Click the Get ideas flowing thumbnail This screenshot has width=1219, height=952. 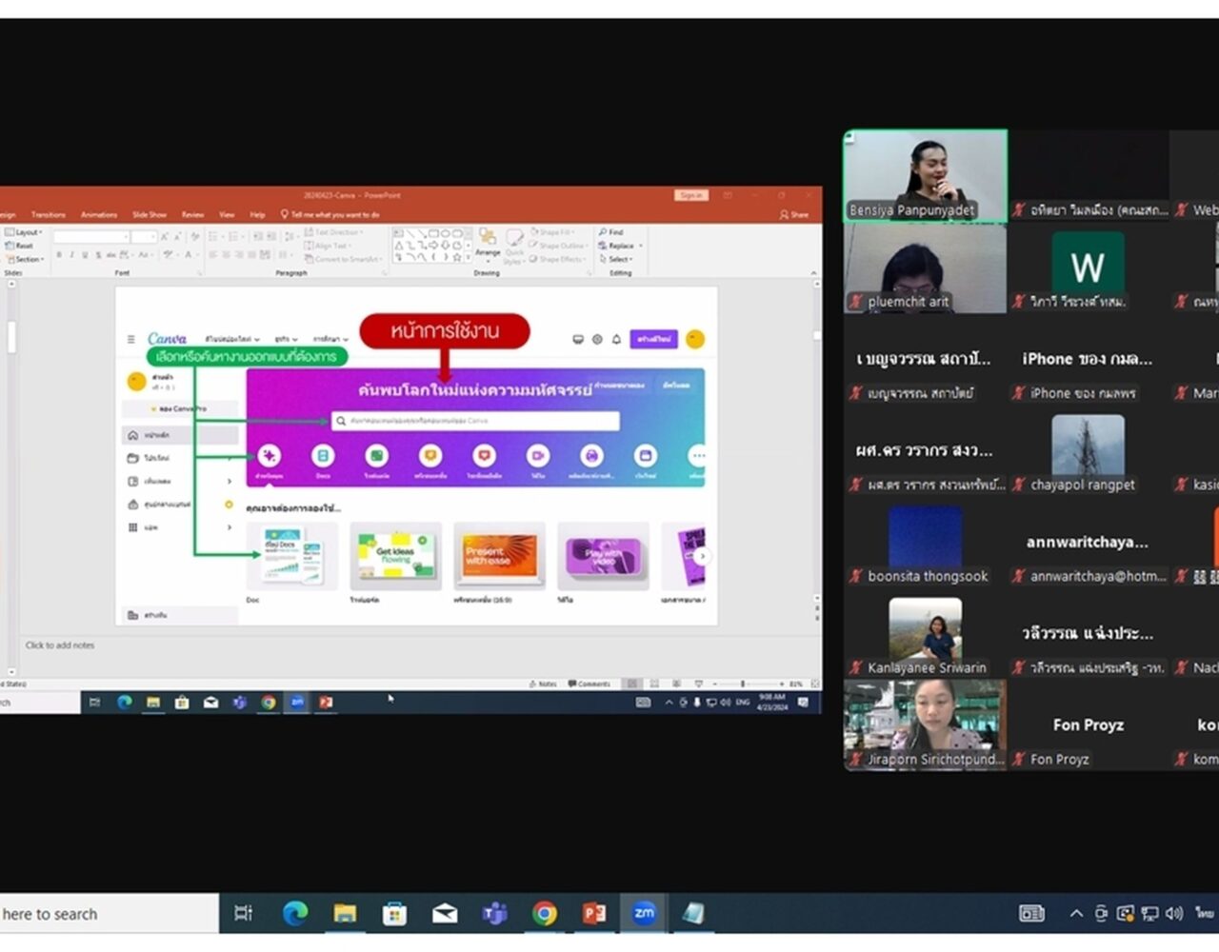pyautogui.click(x=395, y=555)
